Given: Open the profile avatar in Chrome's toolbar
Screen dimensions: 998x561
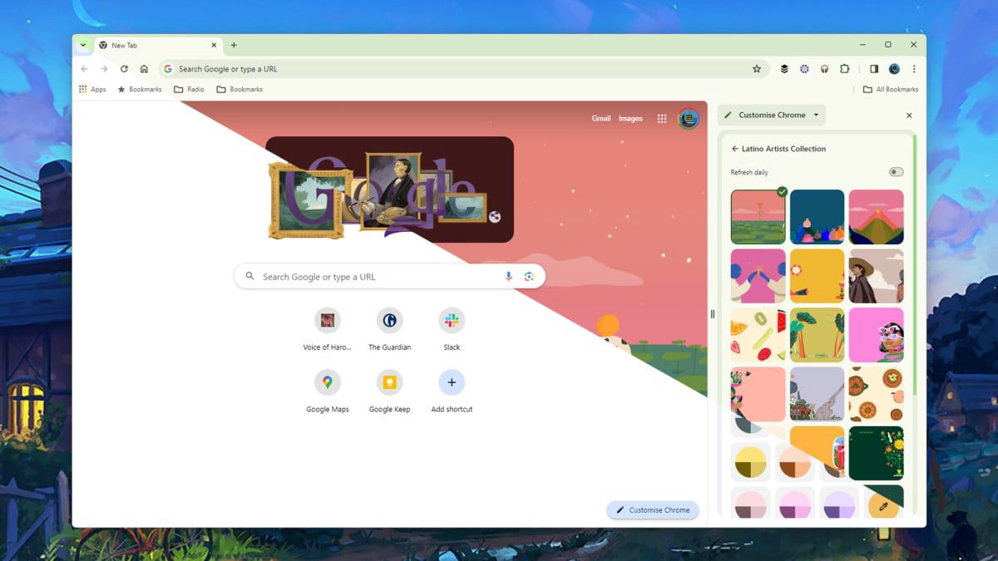Looking at the screenshot, I should tap(894, 69).
